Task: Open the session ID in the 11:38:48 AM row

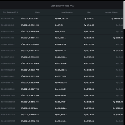Action: point(7,44)
